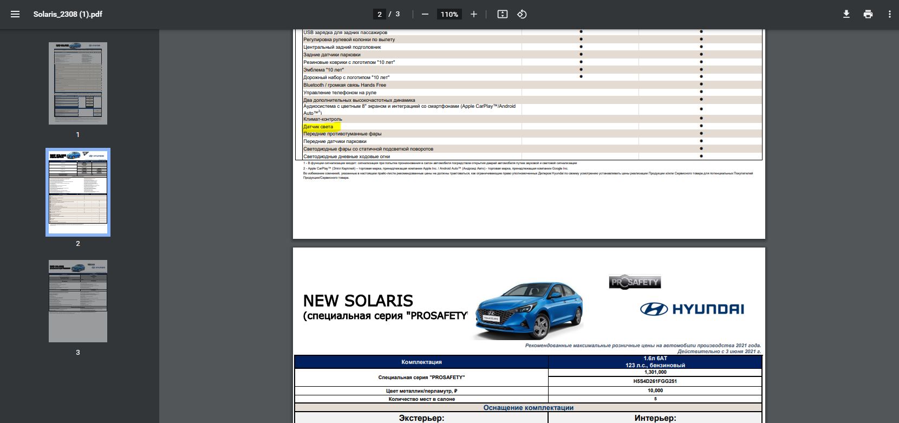Image resolution: width=899 pixels, height=423 pixels.
Task: Click the file name Solaris_2308 (1).pdf
Action: (x=68, y=14)
